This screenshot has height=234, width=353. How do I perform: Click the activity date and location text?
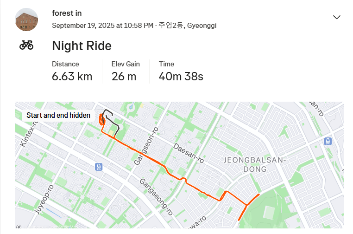tap(134, 25)
